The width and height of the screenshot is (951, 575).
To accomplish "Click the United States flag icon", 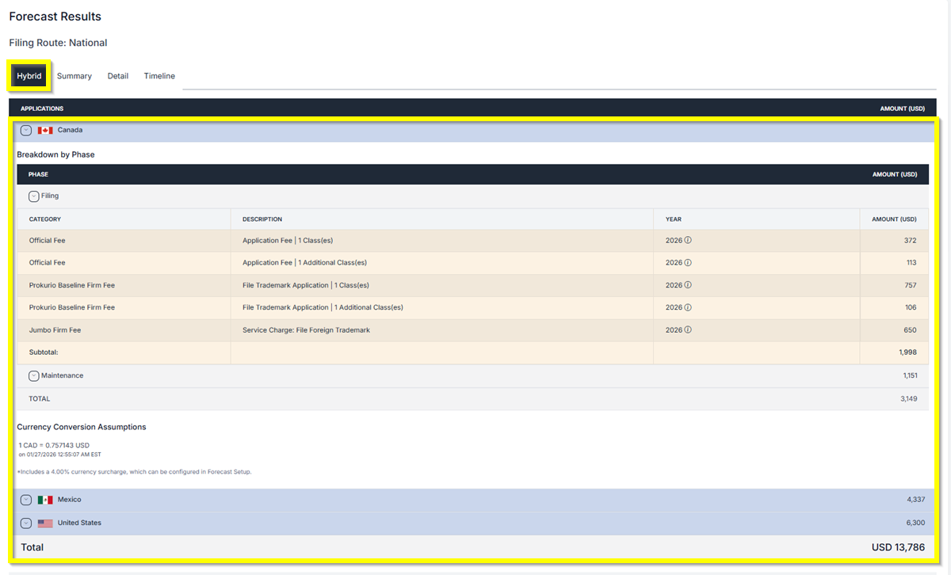I will pos(44,523).
